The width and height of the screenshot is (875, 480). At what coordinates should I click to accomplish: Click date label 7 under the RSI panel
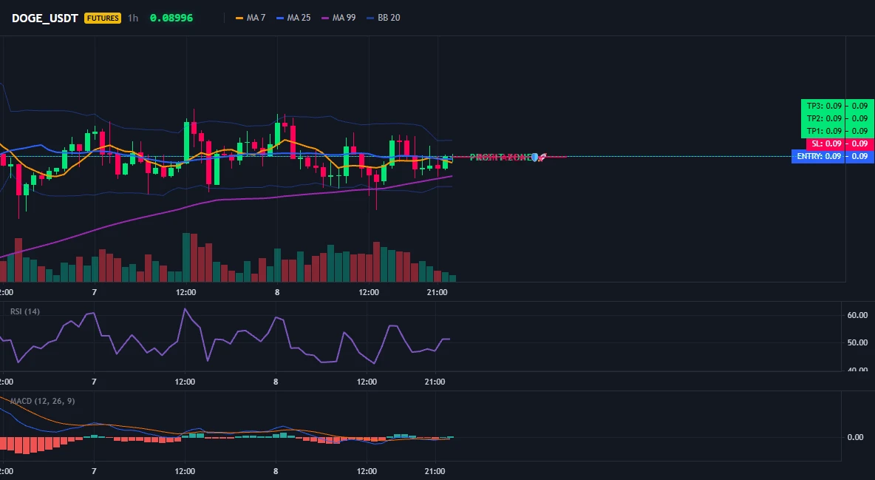pyautogui.click(x=94, y=382)
